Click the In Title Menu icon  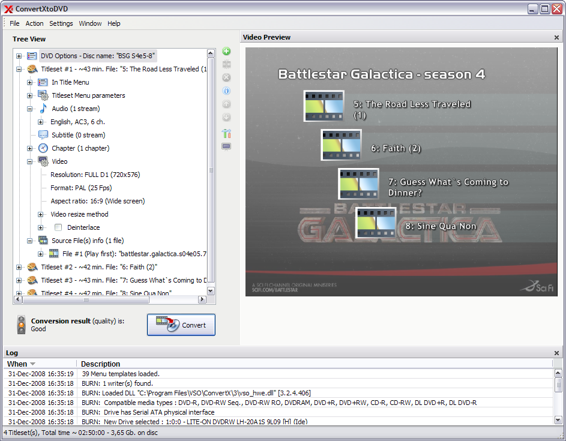pos(43,82)
